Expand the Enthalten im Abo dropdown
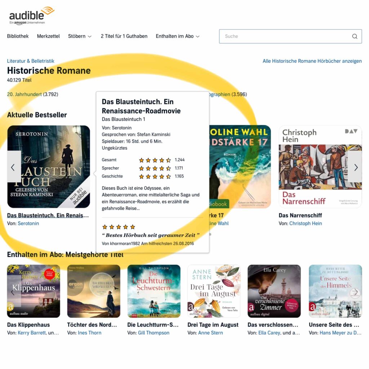The height and width of the screenshot is (369, 369). [x=178, y=36]
